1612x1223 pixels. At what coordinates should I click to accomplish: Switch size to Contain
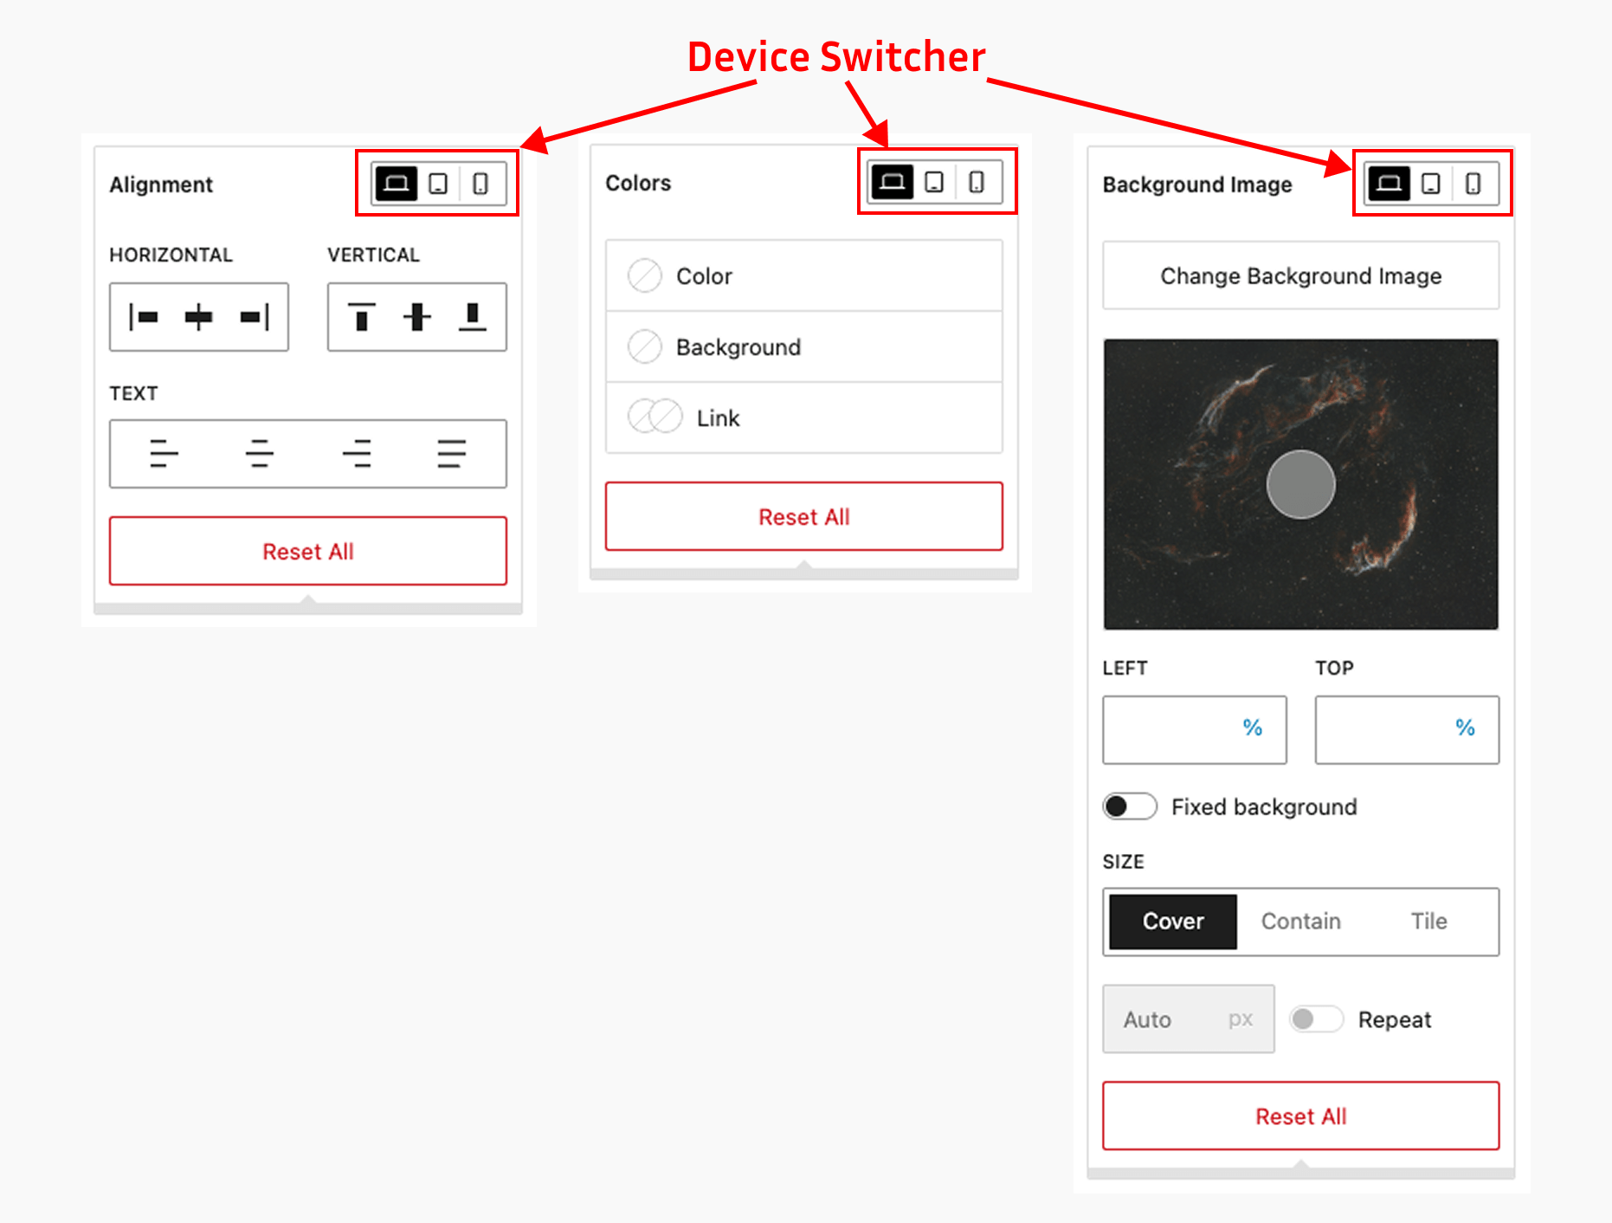coord(1300,922)
